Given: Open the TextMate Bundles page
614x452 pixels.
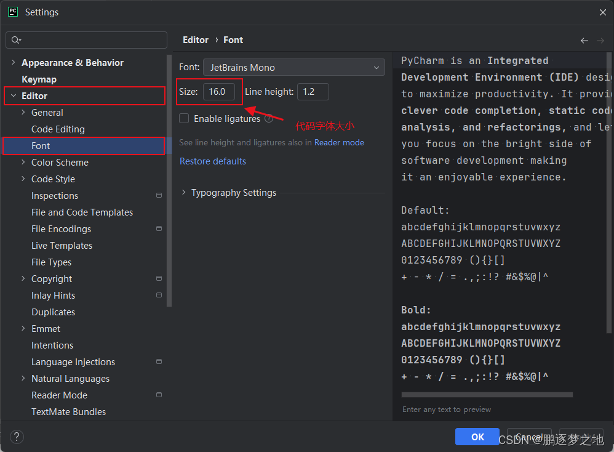Looking at the screenshot, I should coord(68,411).
